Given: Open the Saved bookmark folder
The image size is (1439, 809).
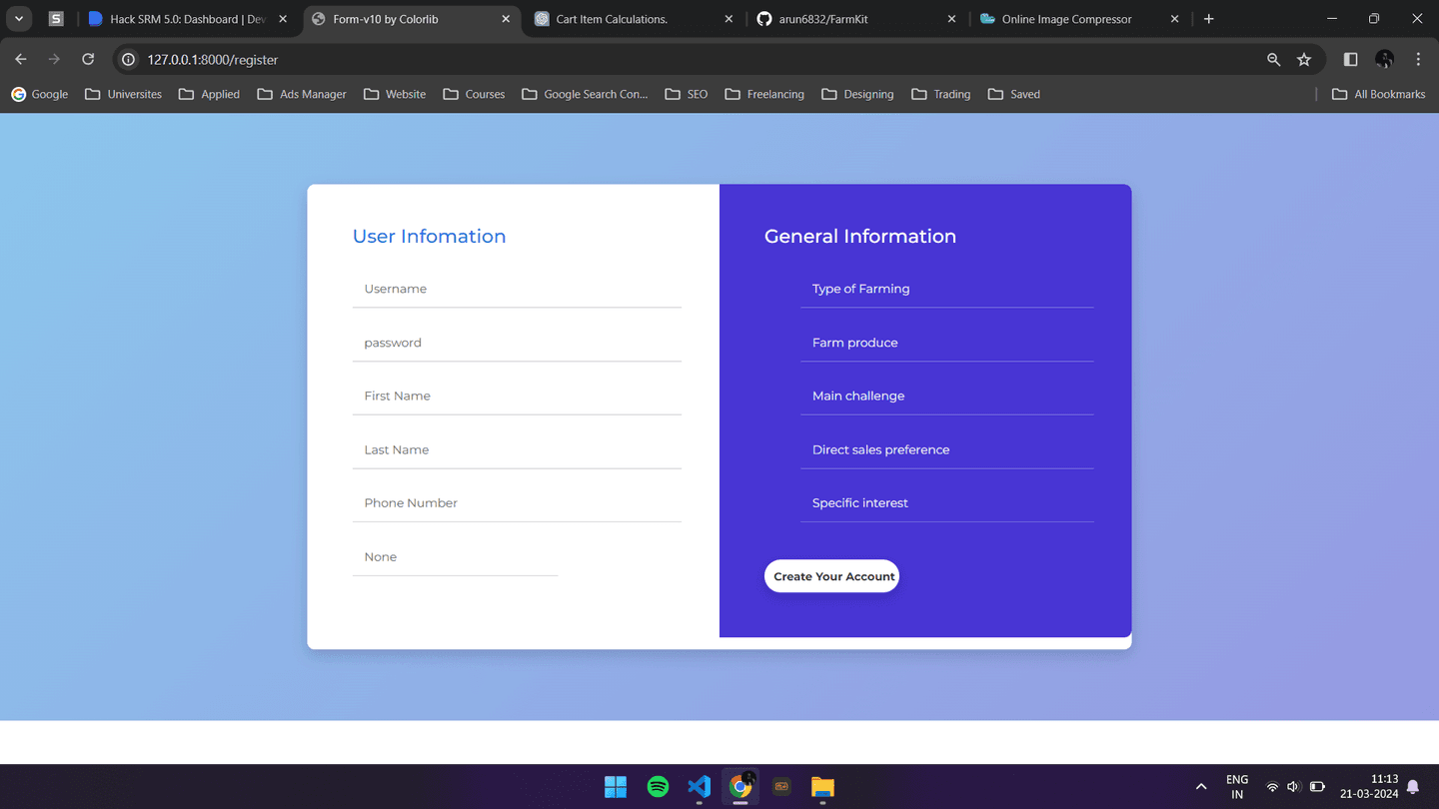Looking at the screenshot, I should pos(1014,94).
